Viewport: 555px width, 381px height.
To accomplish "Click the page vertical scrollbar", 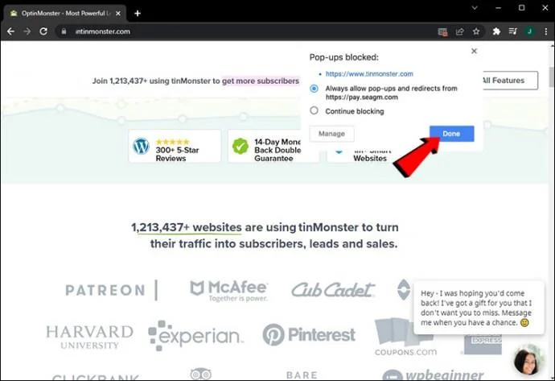I will [x=552, y=77].
